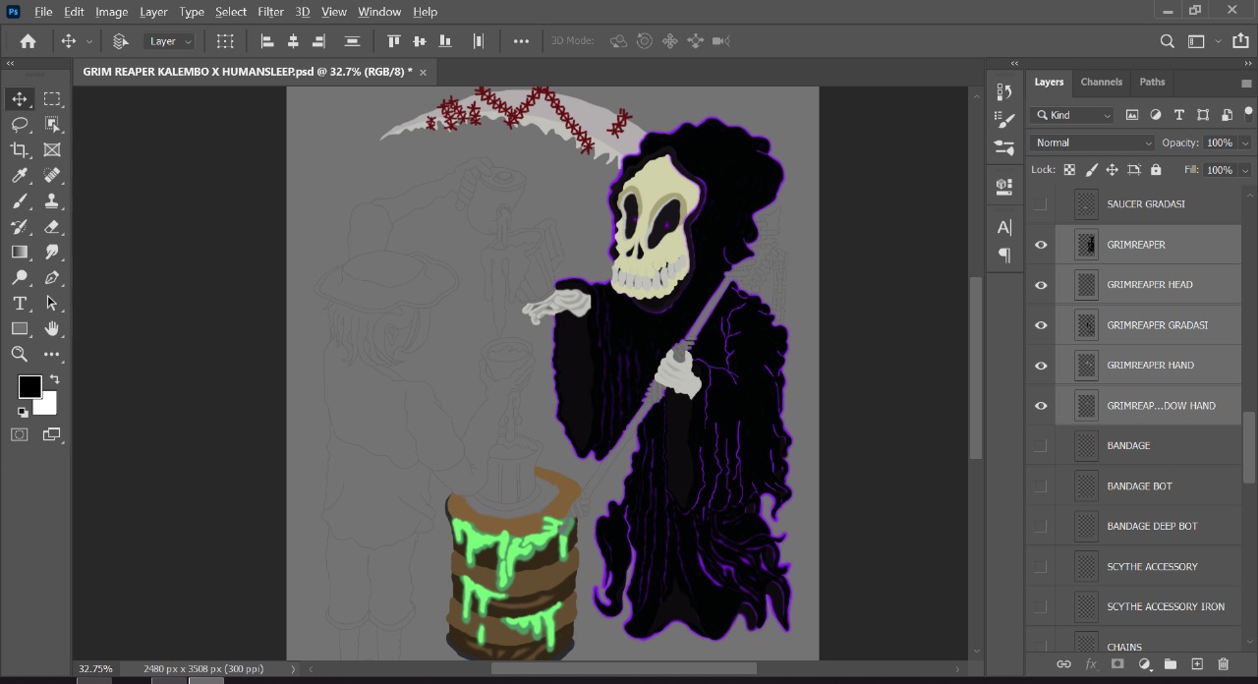Image resolution: width=1258 pixels, height=684 pixels.
Task: Select the Gradient tool
Action: pyautogui.click(x=20, y=253)
